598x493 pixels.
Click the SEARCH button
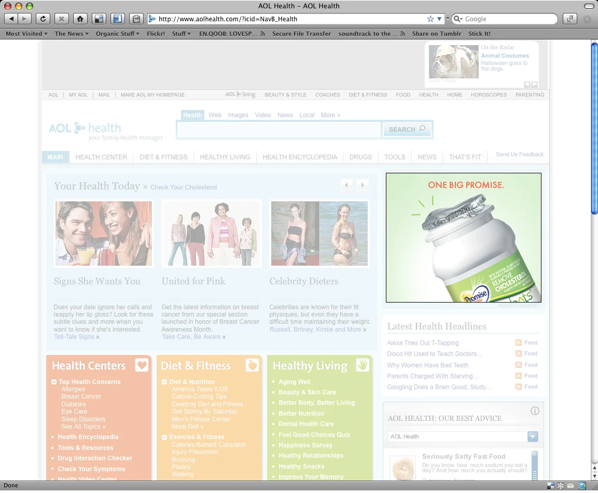tap(407, 129)
